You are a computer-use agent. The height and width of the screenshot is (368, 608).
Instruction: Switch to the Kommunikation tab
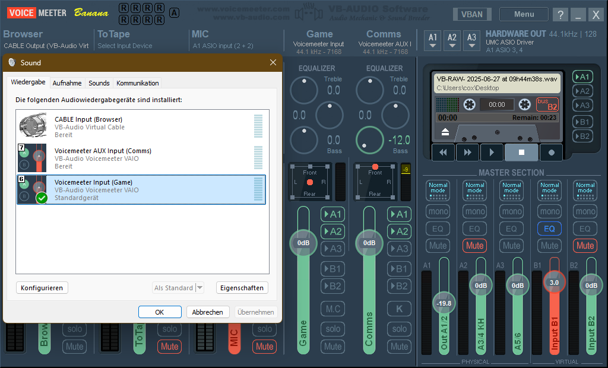tap(137, 83)
